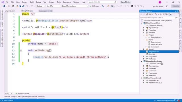The width and height of the screenshot is (182, 102).
Task: Open the Extensions menu
Action: pyautogui.click(x=67, y=2)
